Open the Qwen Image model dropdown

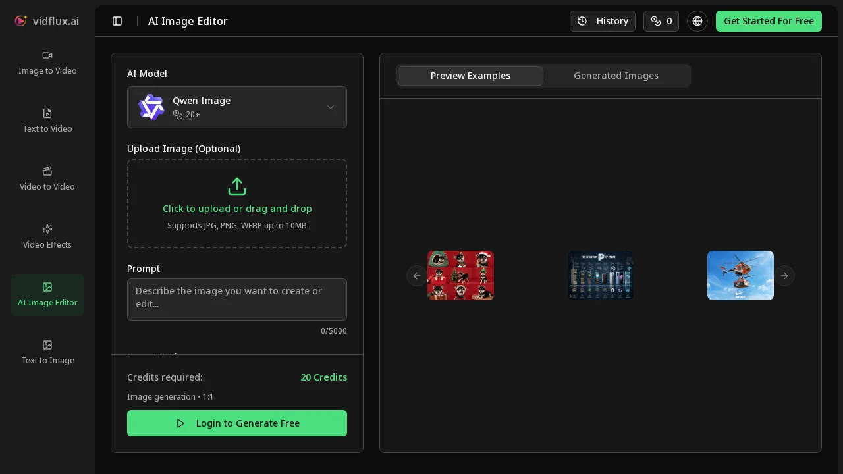(237, 107)
